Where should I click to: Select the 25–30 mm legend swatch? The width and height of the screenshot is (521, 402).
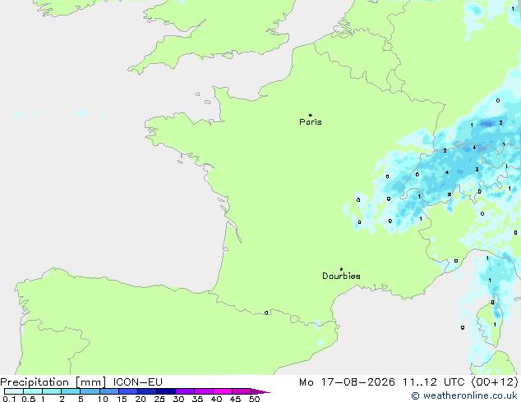click(x=166, y=391)
